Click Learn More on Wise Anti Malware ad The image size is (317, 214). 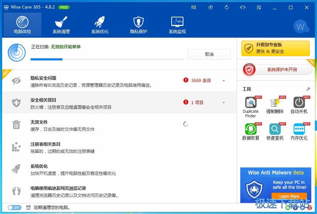click(x=289, y=196)
